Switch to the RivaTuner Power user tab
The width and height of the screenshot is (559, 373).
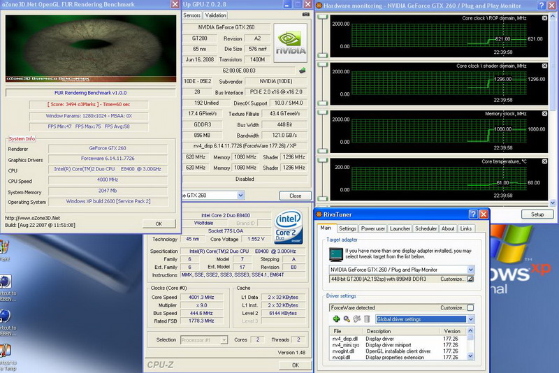coord(373,228)
